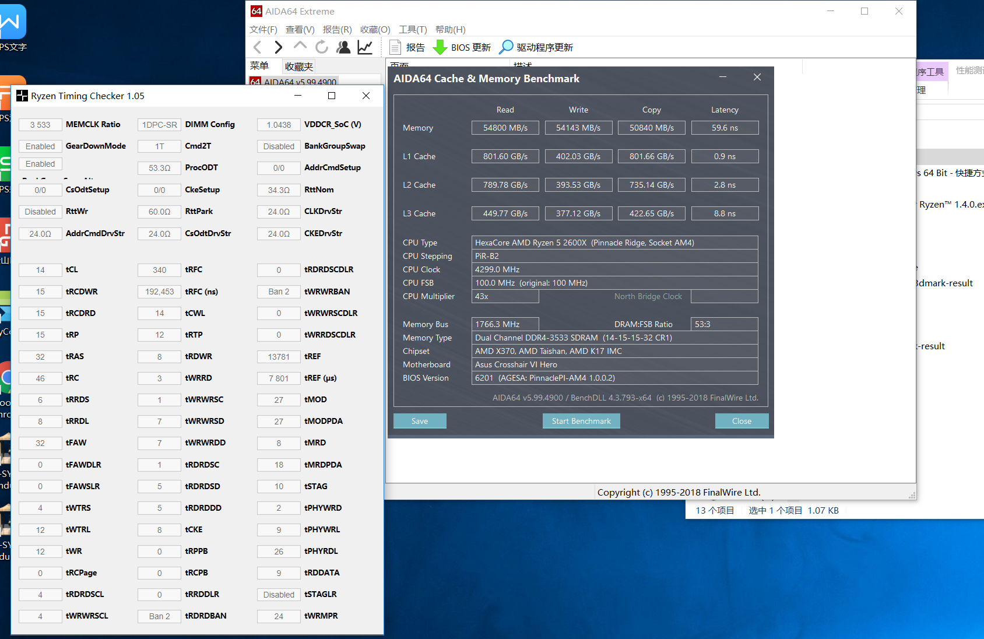The height and width of the screenshot is (639, 984).
Task: Open the 文件(F) menu
Action: 263,29
